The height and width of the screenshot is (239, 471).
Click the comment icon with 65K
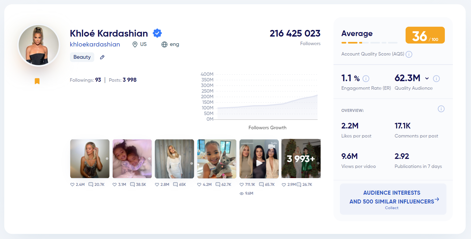pyautogui.click(x=175, y=185)
